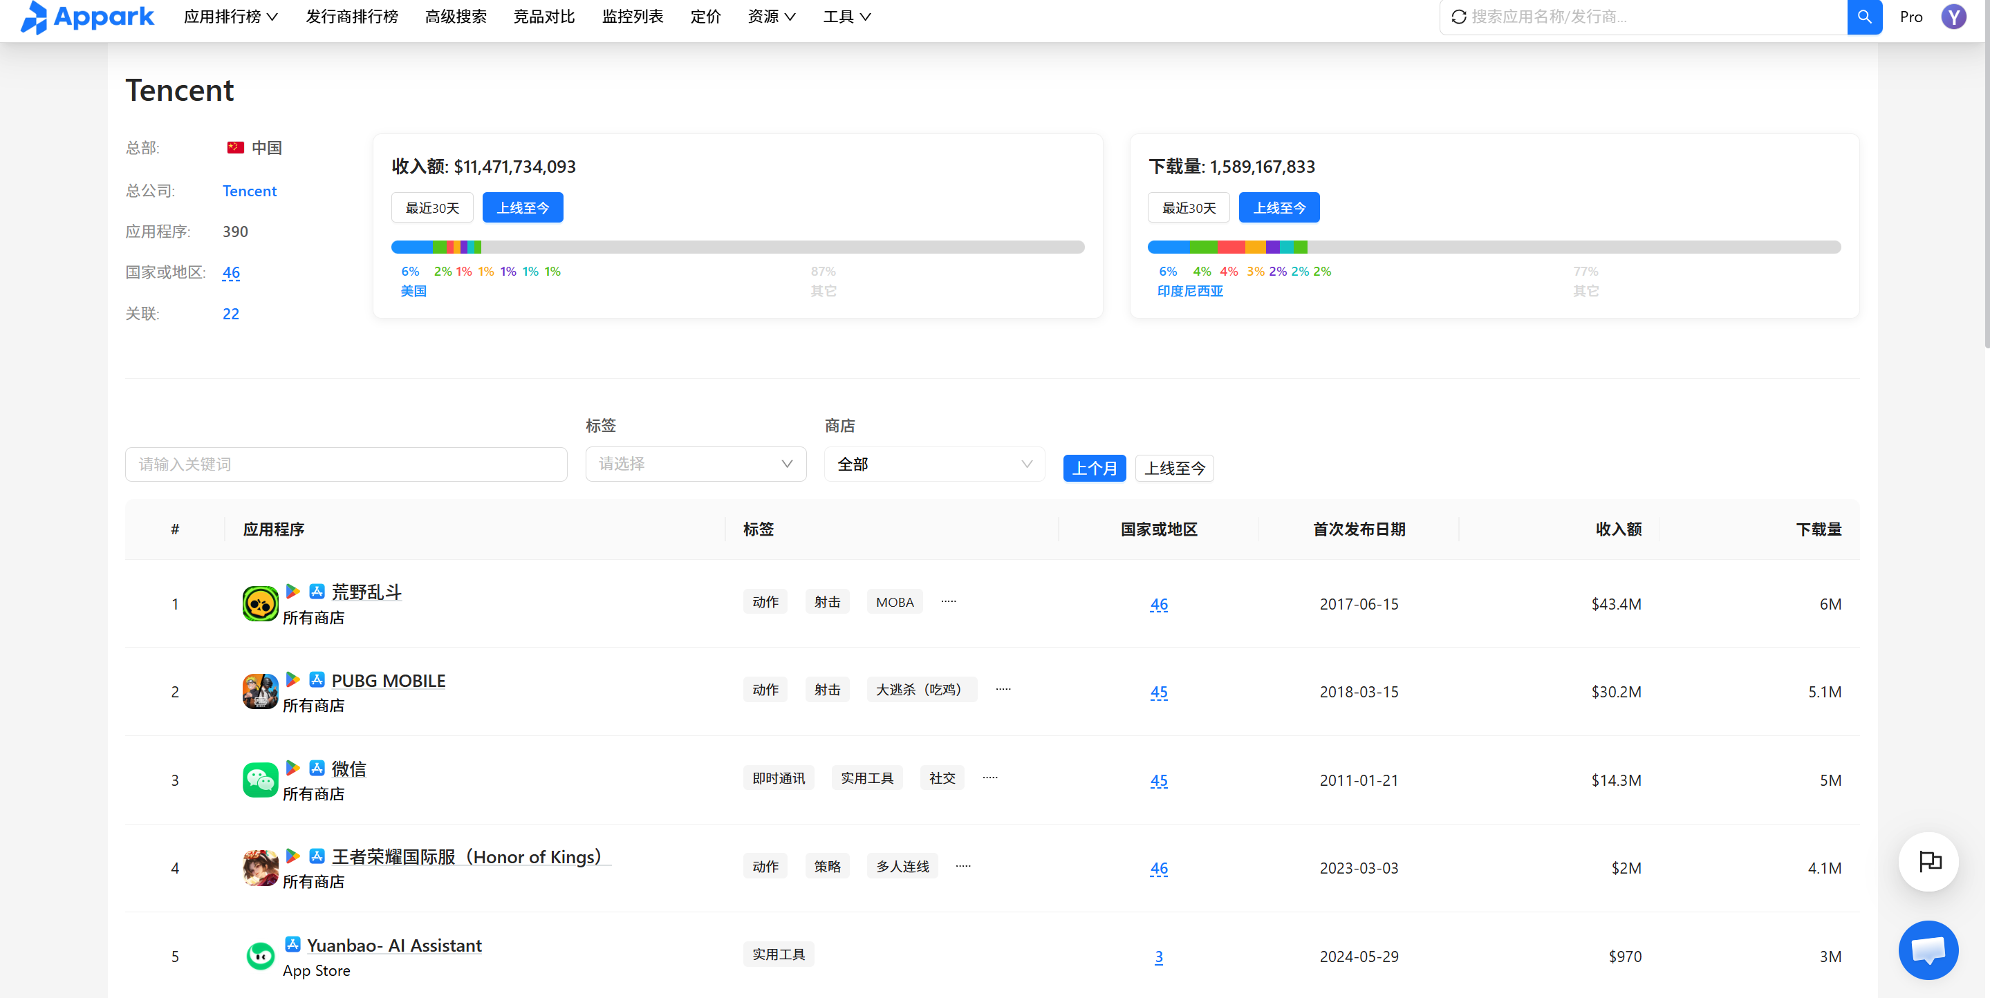This screenshot has width=1990, height=998.
Task: Click the PUBG MOBILE app icon
Action: coord(261,691)
